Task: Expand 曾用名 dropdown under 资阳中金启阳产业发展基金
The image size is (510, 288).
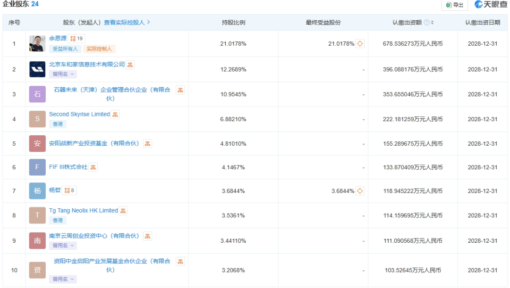Action: click(63, 279)
